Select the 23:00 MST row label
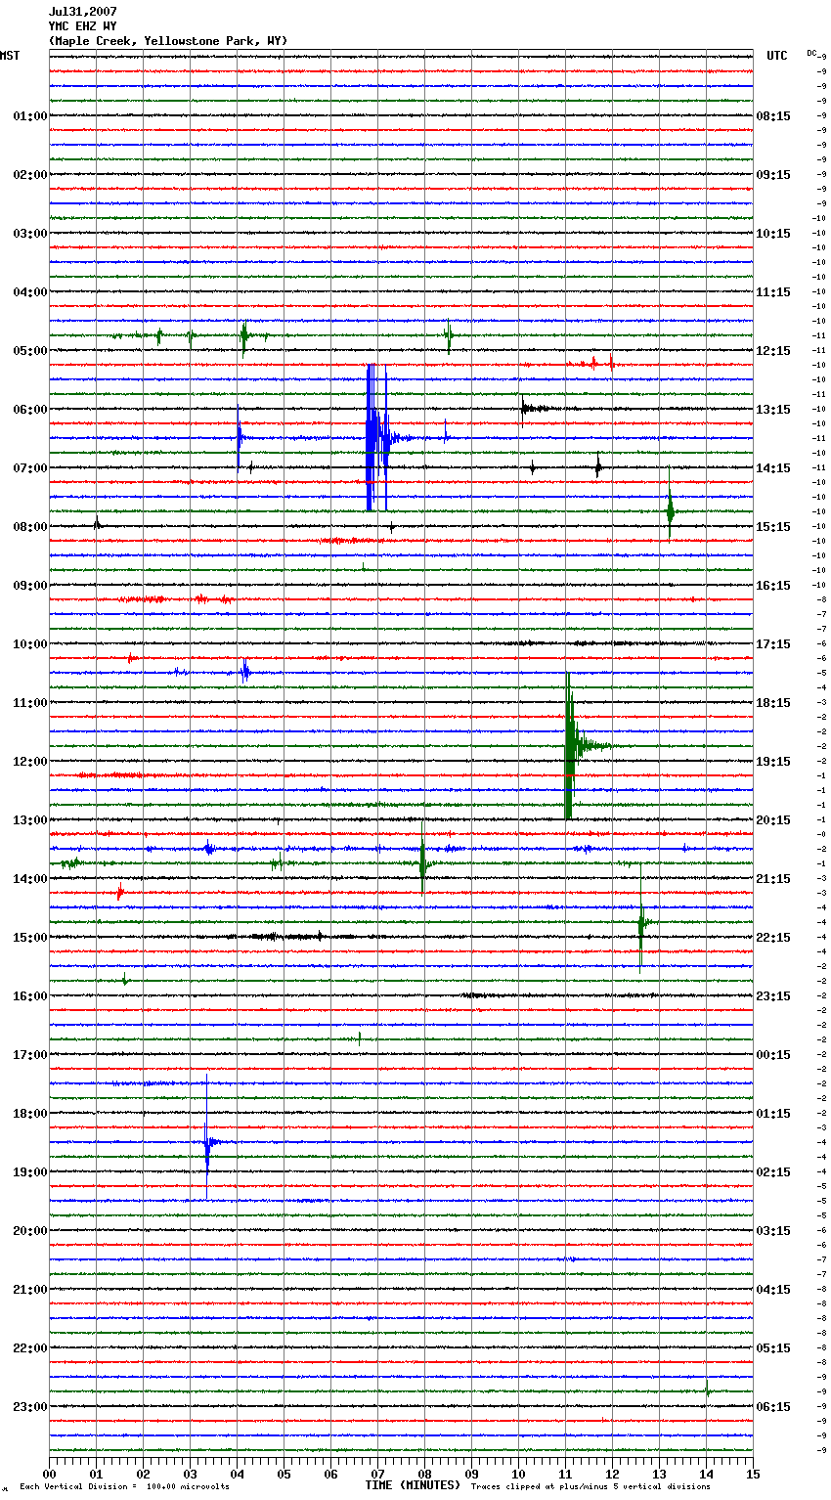831x1500 pixels. click(x=30, y=1407)
